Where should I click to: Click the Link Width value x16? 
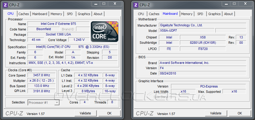pyautogui.click(x=183, y=91)
